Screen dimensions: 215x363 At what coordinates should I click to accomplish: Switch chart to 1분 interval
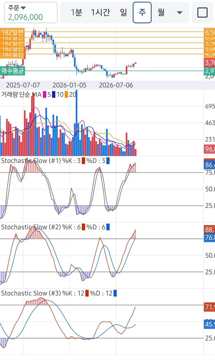click(77, 12)
